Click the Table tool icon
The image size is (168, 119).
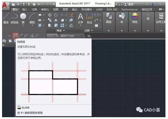tap(97, 25)
